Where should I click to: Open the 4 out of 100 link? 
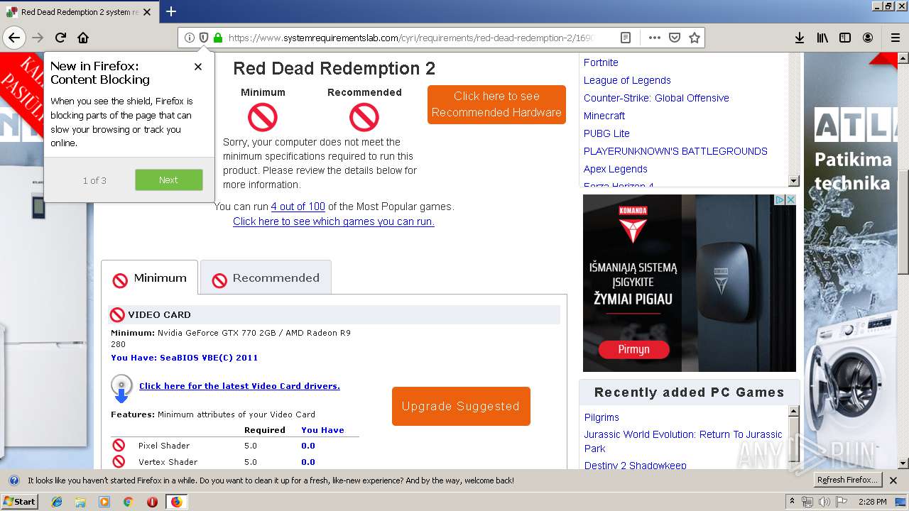tap(298, 207)
